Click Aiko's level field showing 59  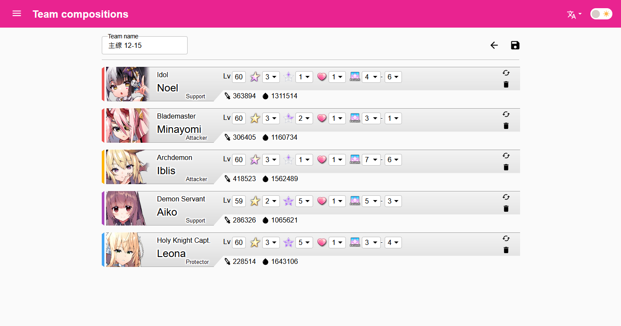pos(238,201)
